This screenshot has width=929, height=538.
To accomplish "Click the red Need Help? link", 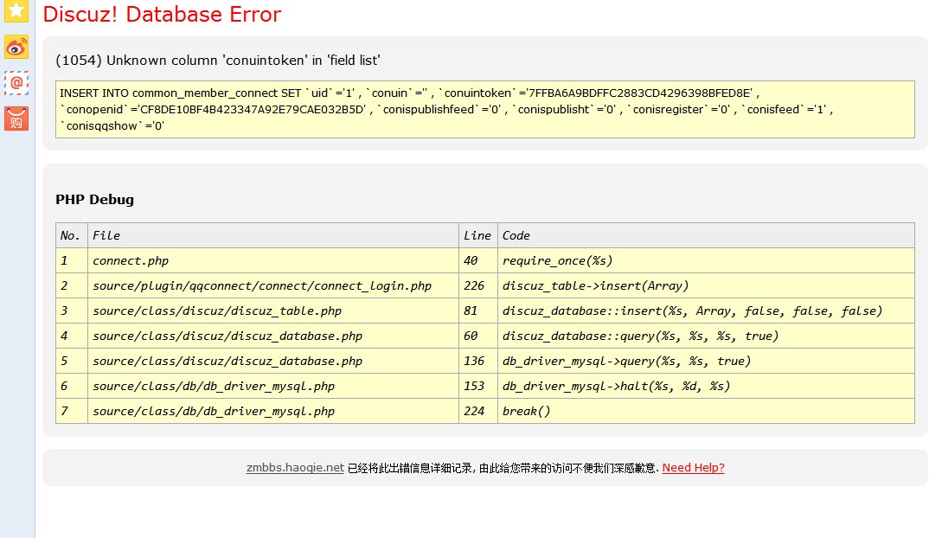I will 693,468.
